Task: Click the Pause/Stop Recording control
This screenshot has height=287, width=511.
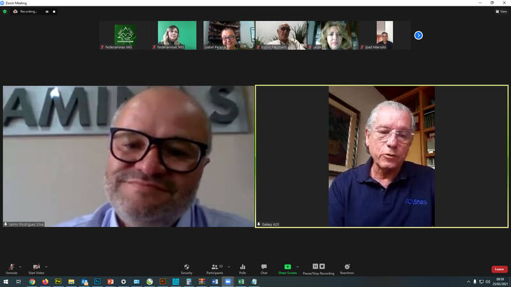Action: pyautogui.click(x=318, y=268)
